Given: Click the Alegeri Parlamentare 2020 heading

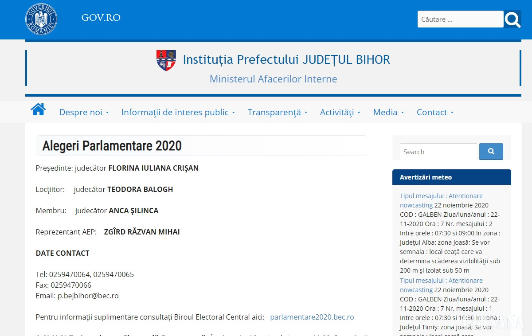Looking at the screenshot, I should click(x=112, y=146).
